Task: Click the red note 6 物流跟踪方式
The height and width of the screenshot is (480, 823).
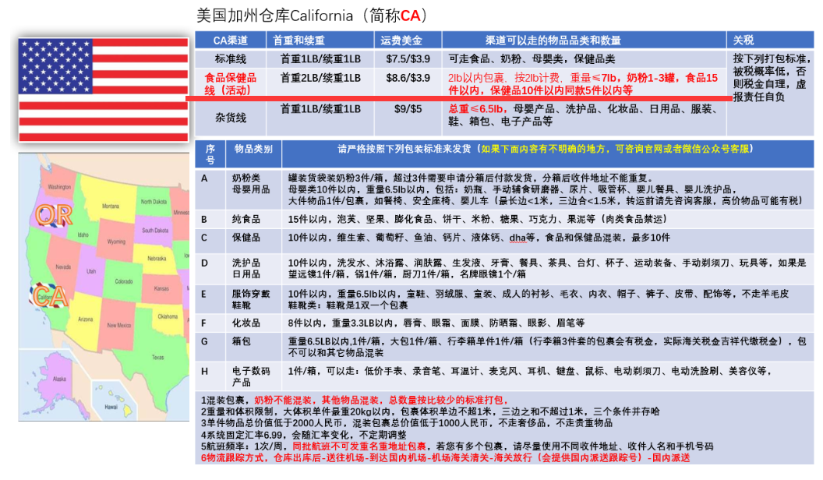Action: tap(445, 458)
